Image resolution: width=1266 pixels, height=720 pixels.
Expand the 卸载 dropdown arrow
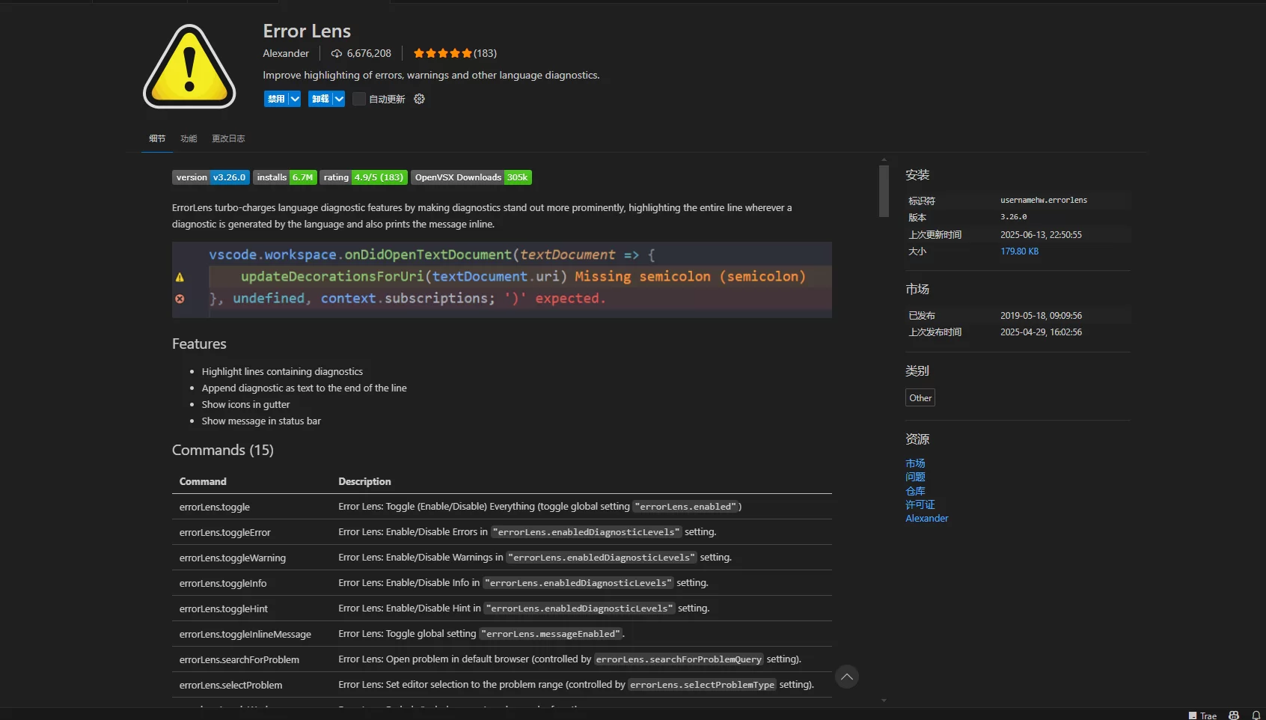tap(339, 99)
